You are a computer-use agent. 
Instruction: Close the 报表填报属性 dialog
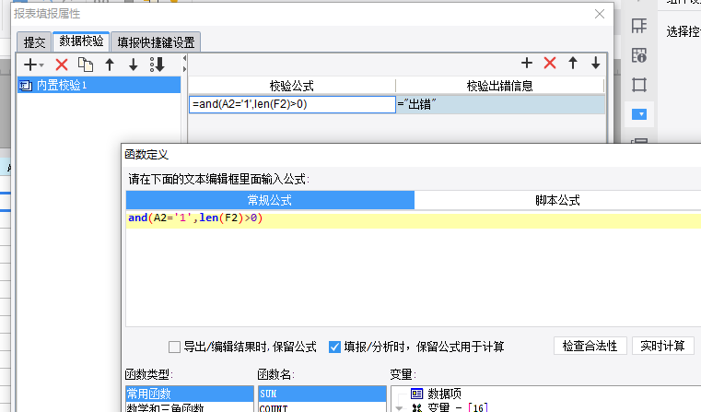coord(600,14)
